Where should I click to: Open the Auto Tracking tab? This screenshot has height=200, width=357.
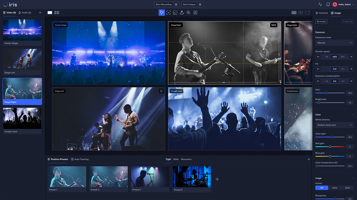[x=80, y=159]
